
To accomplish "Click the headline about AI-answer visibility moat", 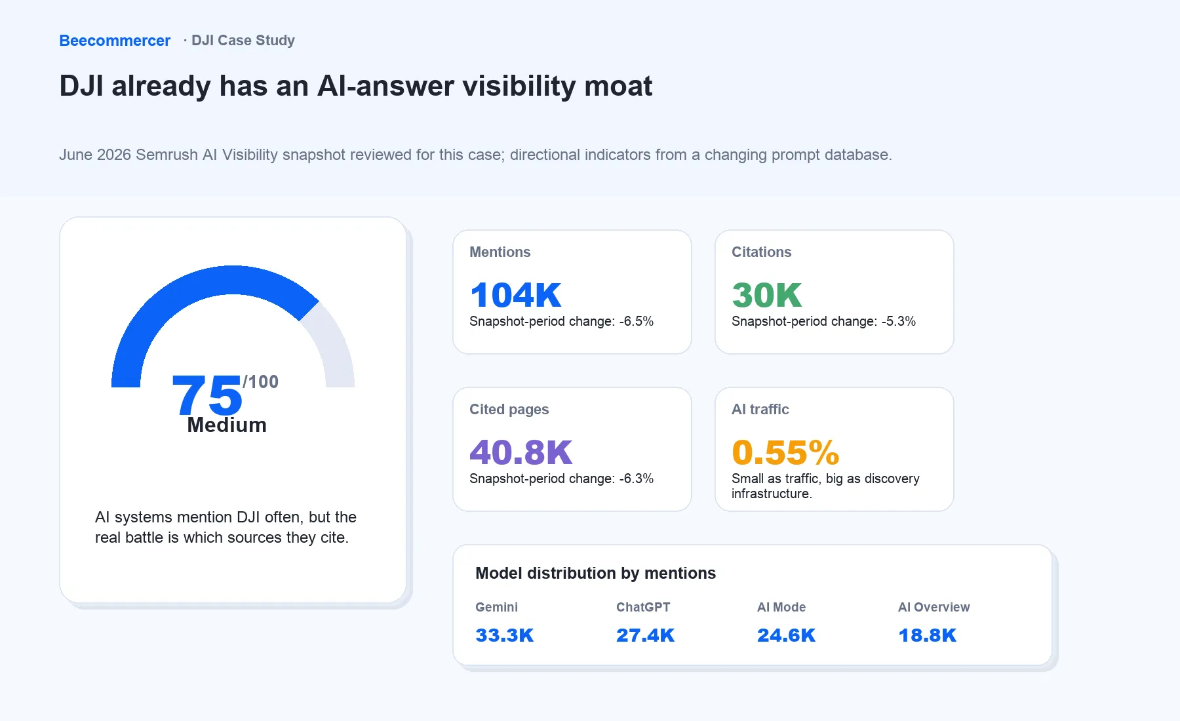I will [356, 86].
